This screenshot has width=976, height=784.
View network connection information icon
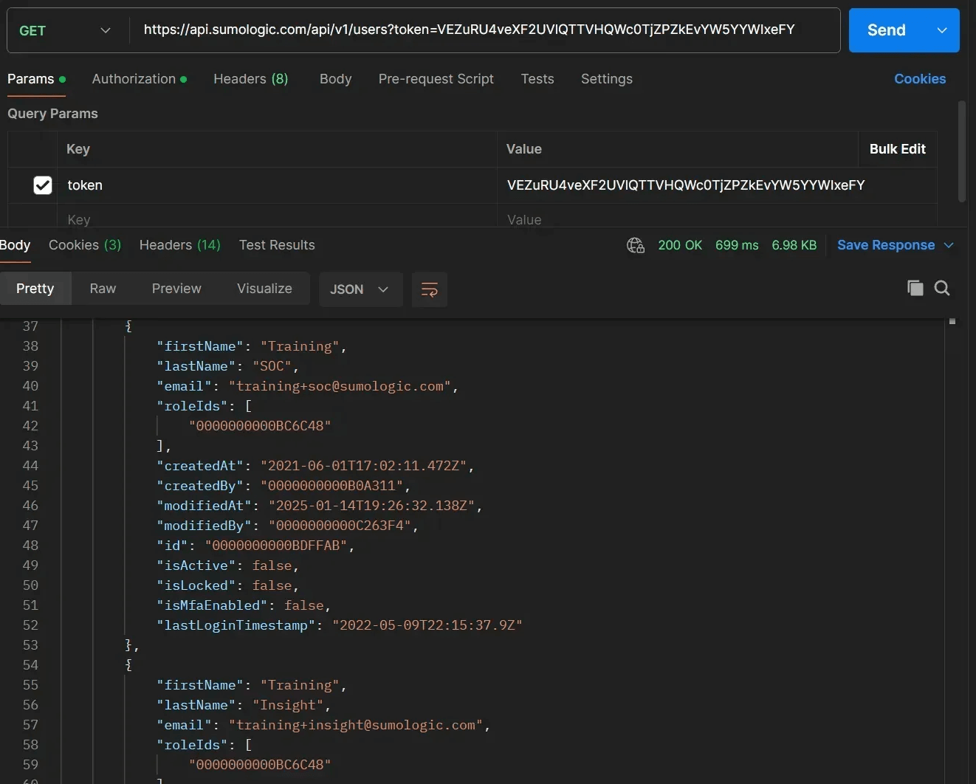[636, 244]
